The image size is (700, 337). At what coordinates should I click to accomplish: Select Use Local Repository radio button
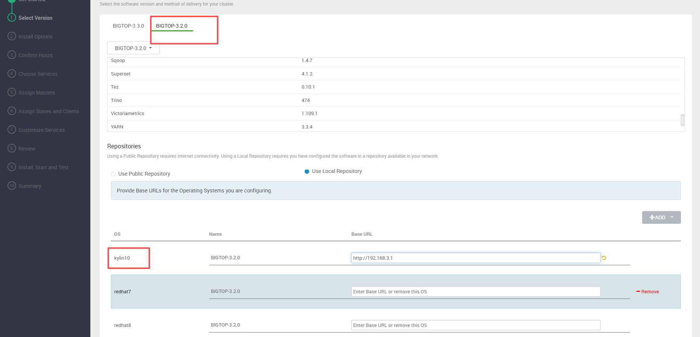[307, 171]
